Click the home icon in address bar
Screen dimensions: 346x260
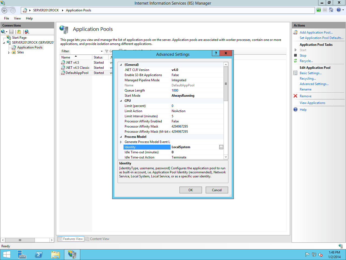click(x=25, y=10)
